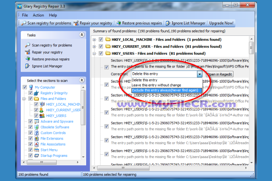Click the Repair your registry icon in Tasks
272x181 pixels.
coord(28,52)
